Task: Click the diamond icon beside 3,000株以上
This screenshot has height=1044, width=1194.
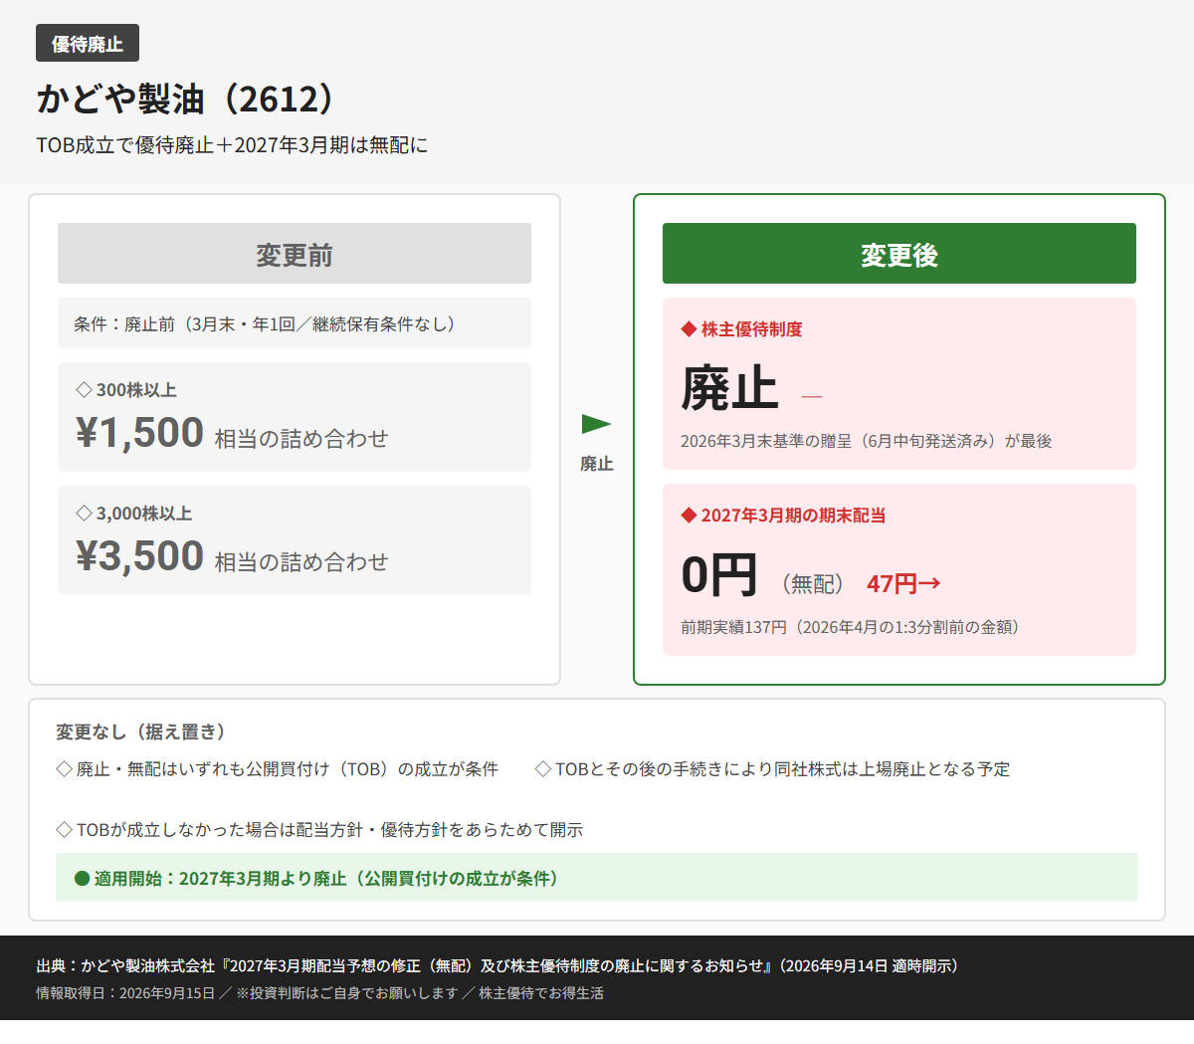Action: pos(84,513)
